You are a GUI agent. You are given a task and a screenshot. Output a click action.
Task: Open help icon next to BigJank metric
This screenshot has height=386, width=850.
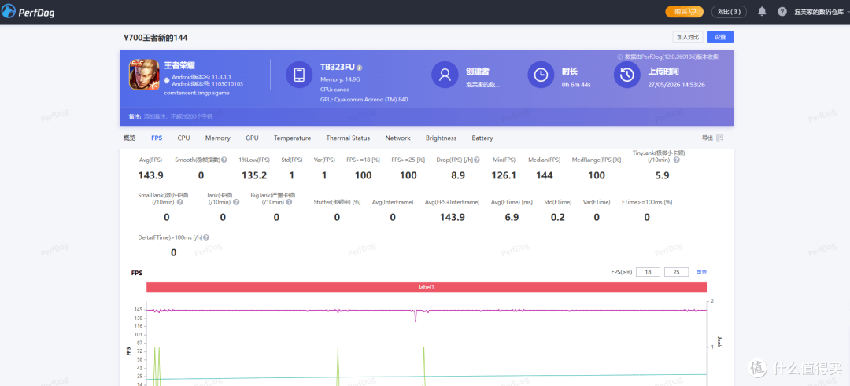(x=289, y=202)
